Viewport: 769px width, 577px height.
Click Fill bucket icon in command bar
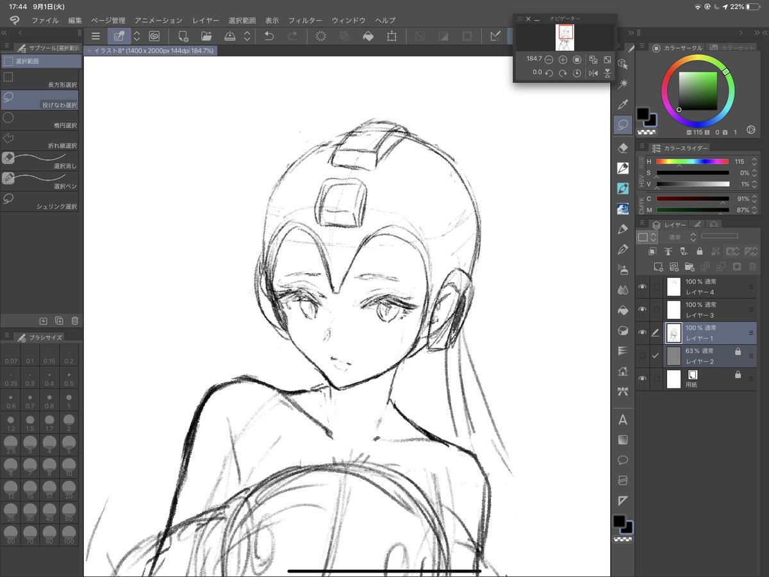click(368, 37)
